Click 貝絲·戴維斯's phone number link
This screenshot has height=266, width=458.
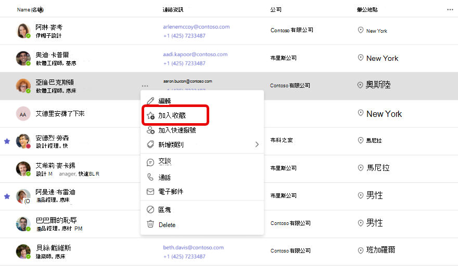click(x=184, y=257)
